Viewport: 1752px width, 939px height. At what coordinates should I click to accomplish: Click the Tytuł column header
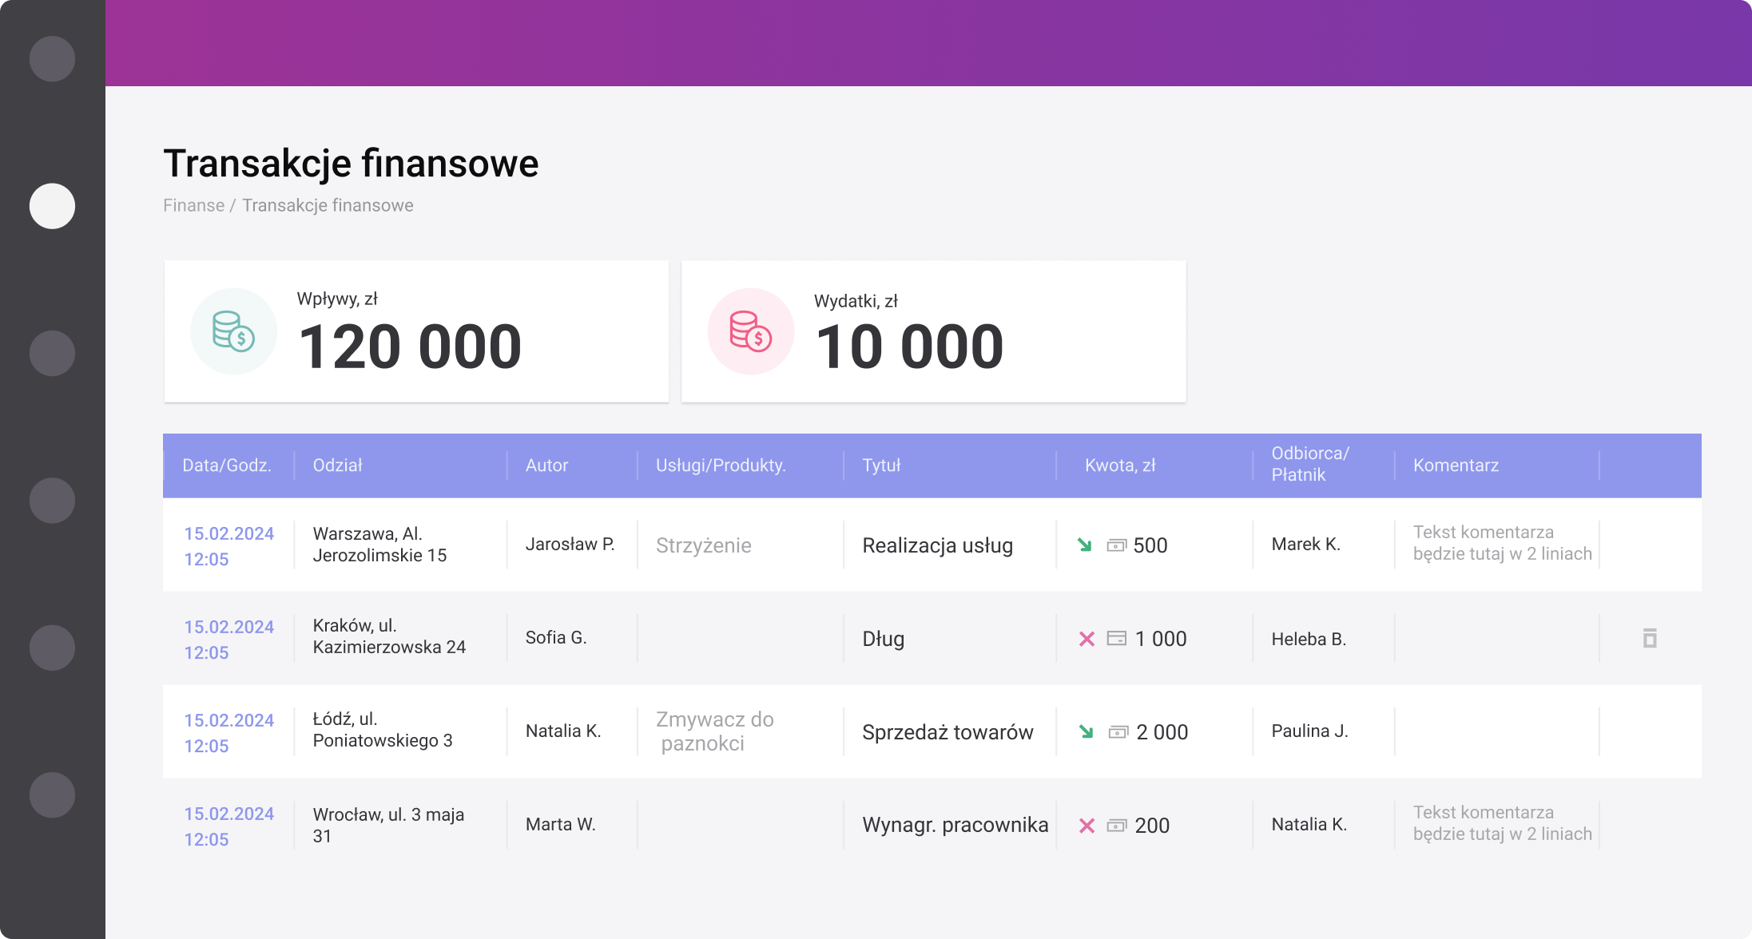[881, 466]
